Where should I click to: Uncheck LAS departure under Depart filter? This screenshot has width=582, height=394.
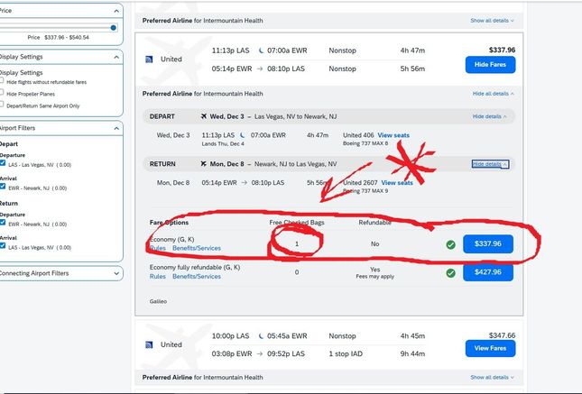2,163
